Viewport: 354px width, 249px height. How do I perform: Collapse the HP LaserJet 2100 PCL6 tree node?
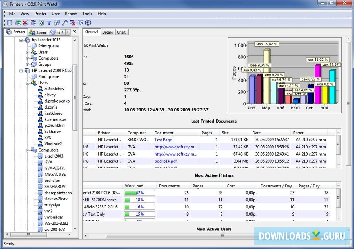[x=21, y=70]
